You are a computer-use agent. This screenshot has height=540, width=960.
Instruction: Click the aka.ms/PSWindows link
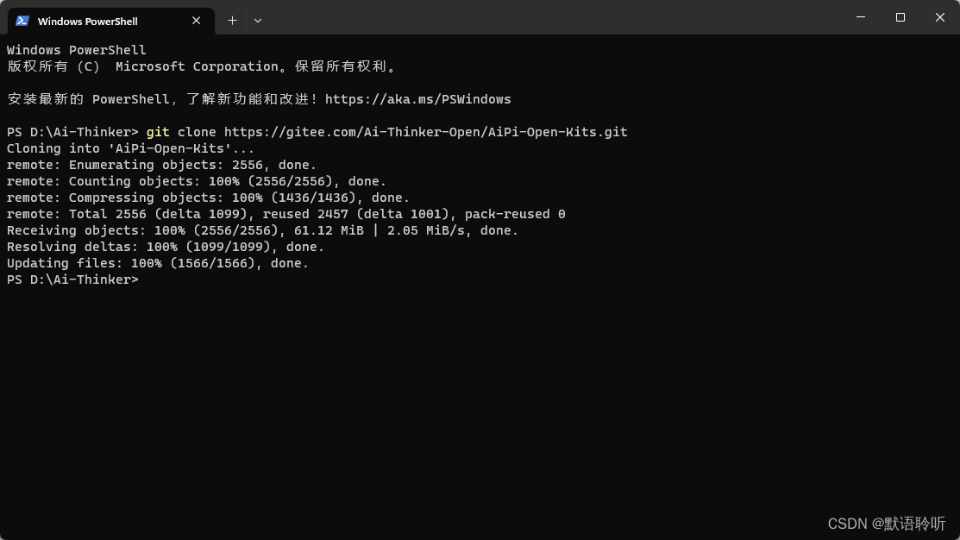(419, 98)
